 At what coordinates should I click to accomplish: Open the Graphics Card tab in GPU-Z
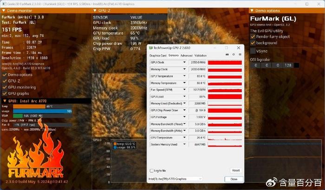(158, 56)
